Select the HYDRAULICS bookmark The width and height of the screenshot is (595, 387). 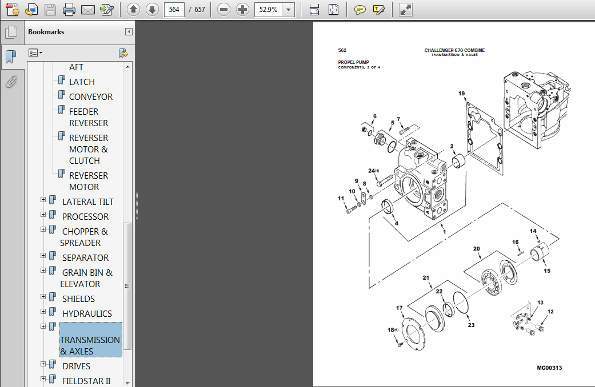87,314
